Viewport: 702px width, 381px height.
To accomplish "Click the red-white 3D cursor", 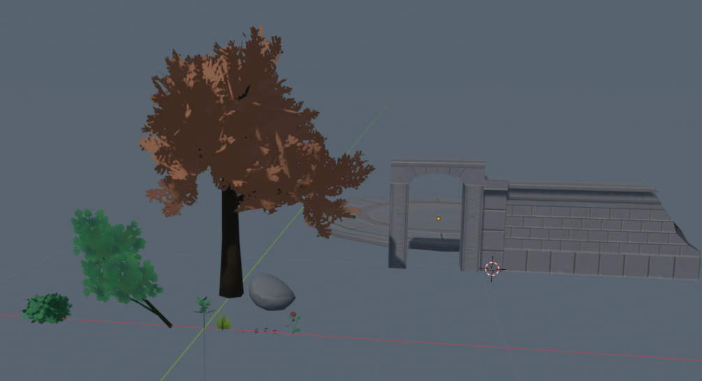I will (492, 269).
